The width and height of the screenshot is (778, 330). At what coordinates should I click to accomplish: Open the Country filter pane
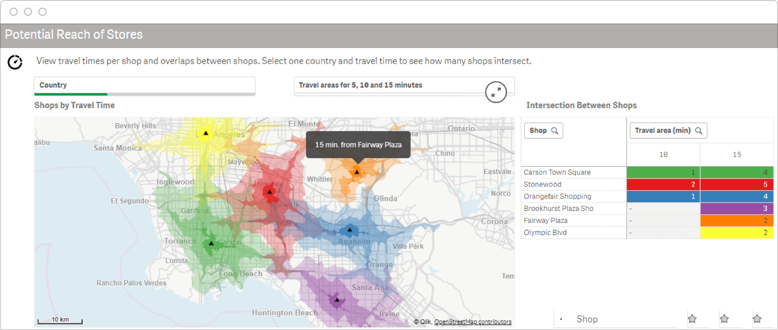point(144,85)
